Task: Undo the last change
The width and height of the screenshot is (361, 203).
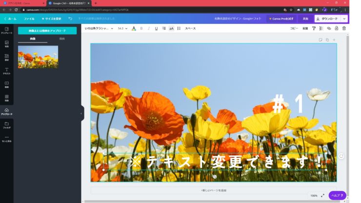Action: click(70, 19)
